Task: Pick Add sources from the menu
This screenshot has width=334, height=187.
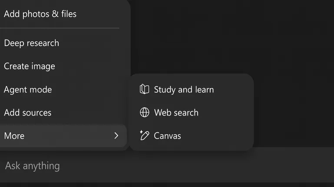Action: [28, 113]
